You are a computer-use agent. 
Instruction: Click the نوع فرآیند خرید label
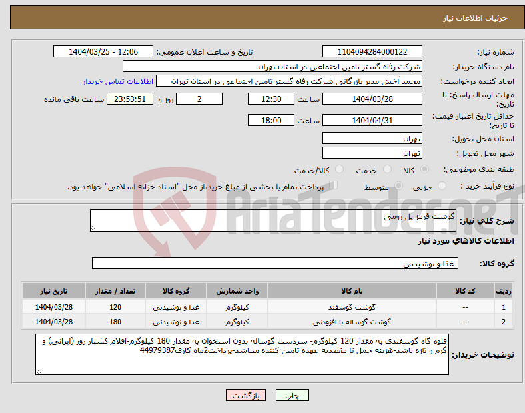[487, 186]
